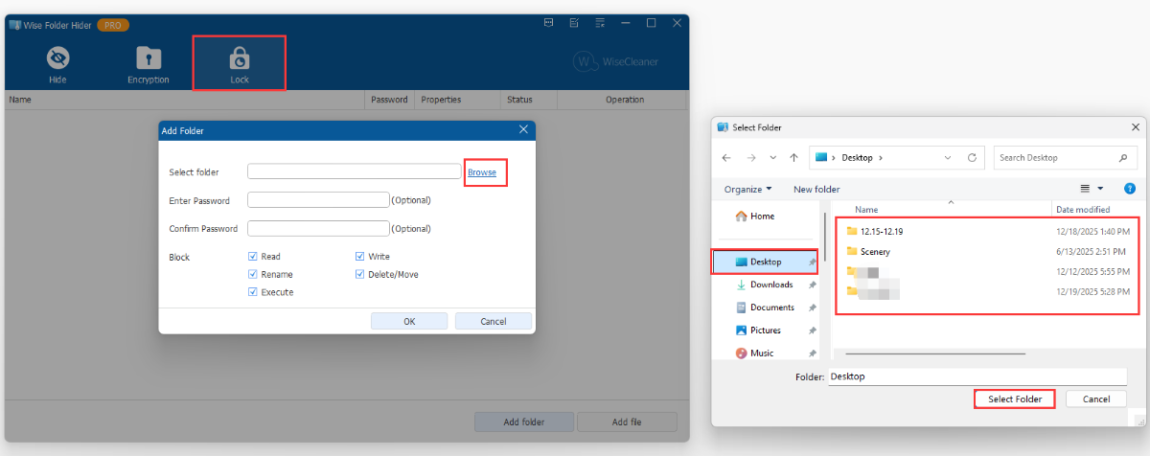Switch to the Encryption folder icon tab

point(148,58)
